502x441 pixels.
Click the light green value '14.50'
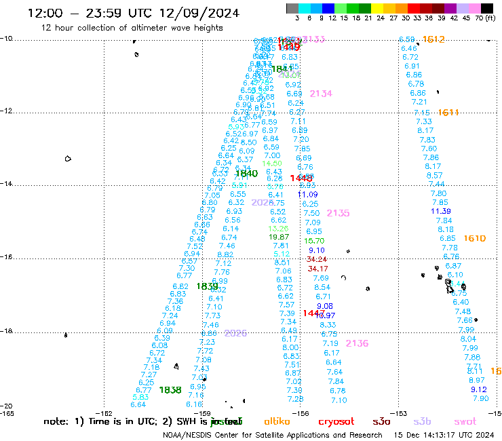point(272,164)
